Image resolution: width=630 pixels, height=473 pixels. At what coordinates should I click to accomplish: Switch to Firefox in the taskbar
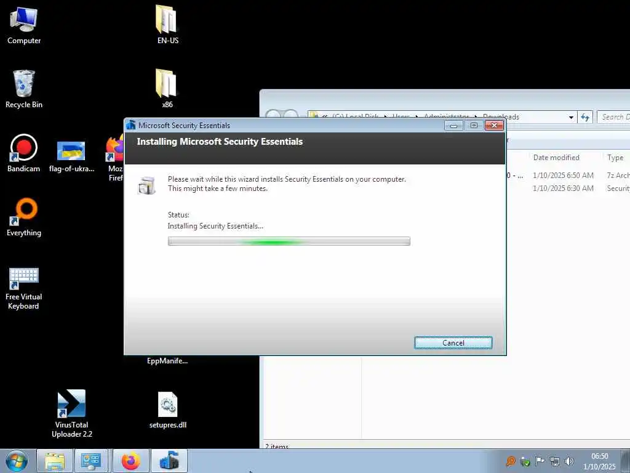point(131,461)
